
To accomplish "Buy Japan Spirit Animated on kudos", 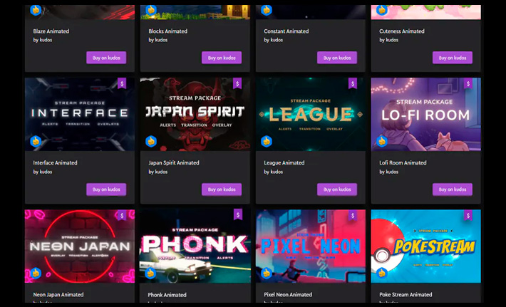I will 222,189.
